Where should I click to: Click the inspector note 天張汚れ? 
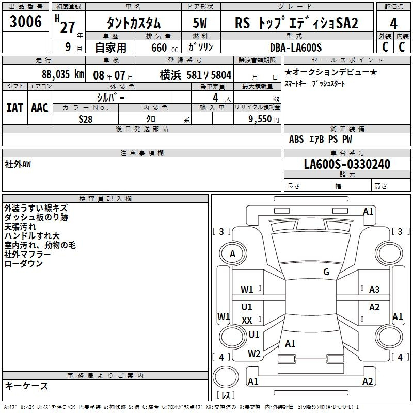20,227
